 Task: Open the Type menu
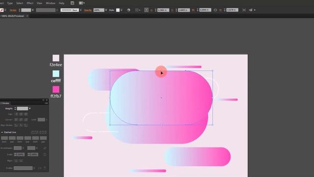tap(10, 3)
